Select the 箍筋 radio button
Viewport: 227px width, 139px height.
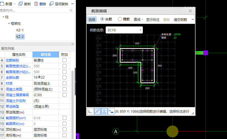click(120, 19)
